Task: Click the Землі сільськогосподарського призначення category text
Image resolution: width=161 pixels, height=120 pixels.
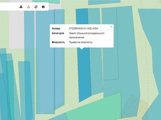Action: point(87,35)
